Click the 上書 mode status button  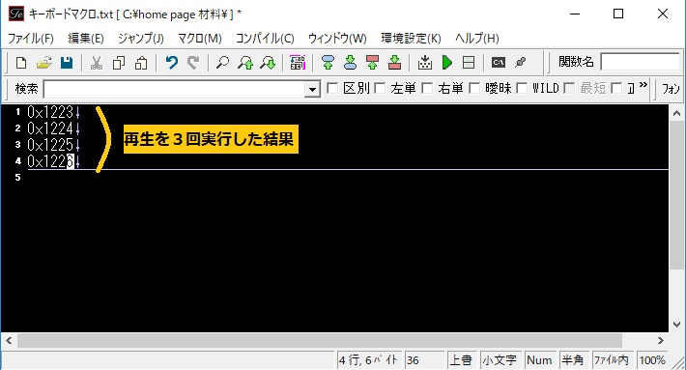pos(462,360)
